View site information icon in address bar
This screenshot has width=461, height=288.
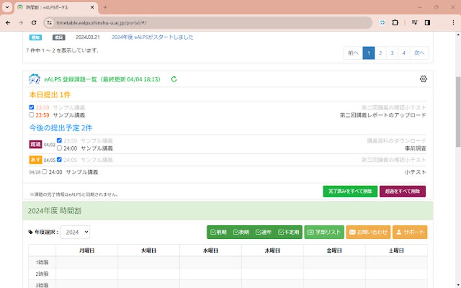coord(49,23)
